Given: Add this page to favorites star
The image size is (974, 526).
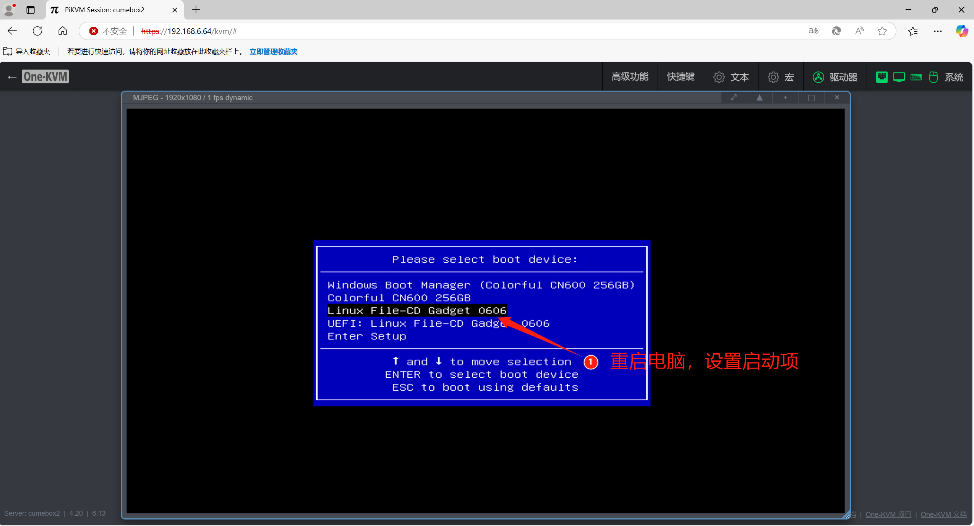Looking at the screenshot, I should pos(882,31).
